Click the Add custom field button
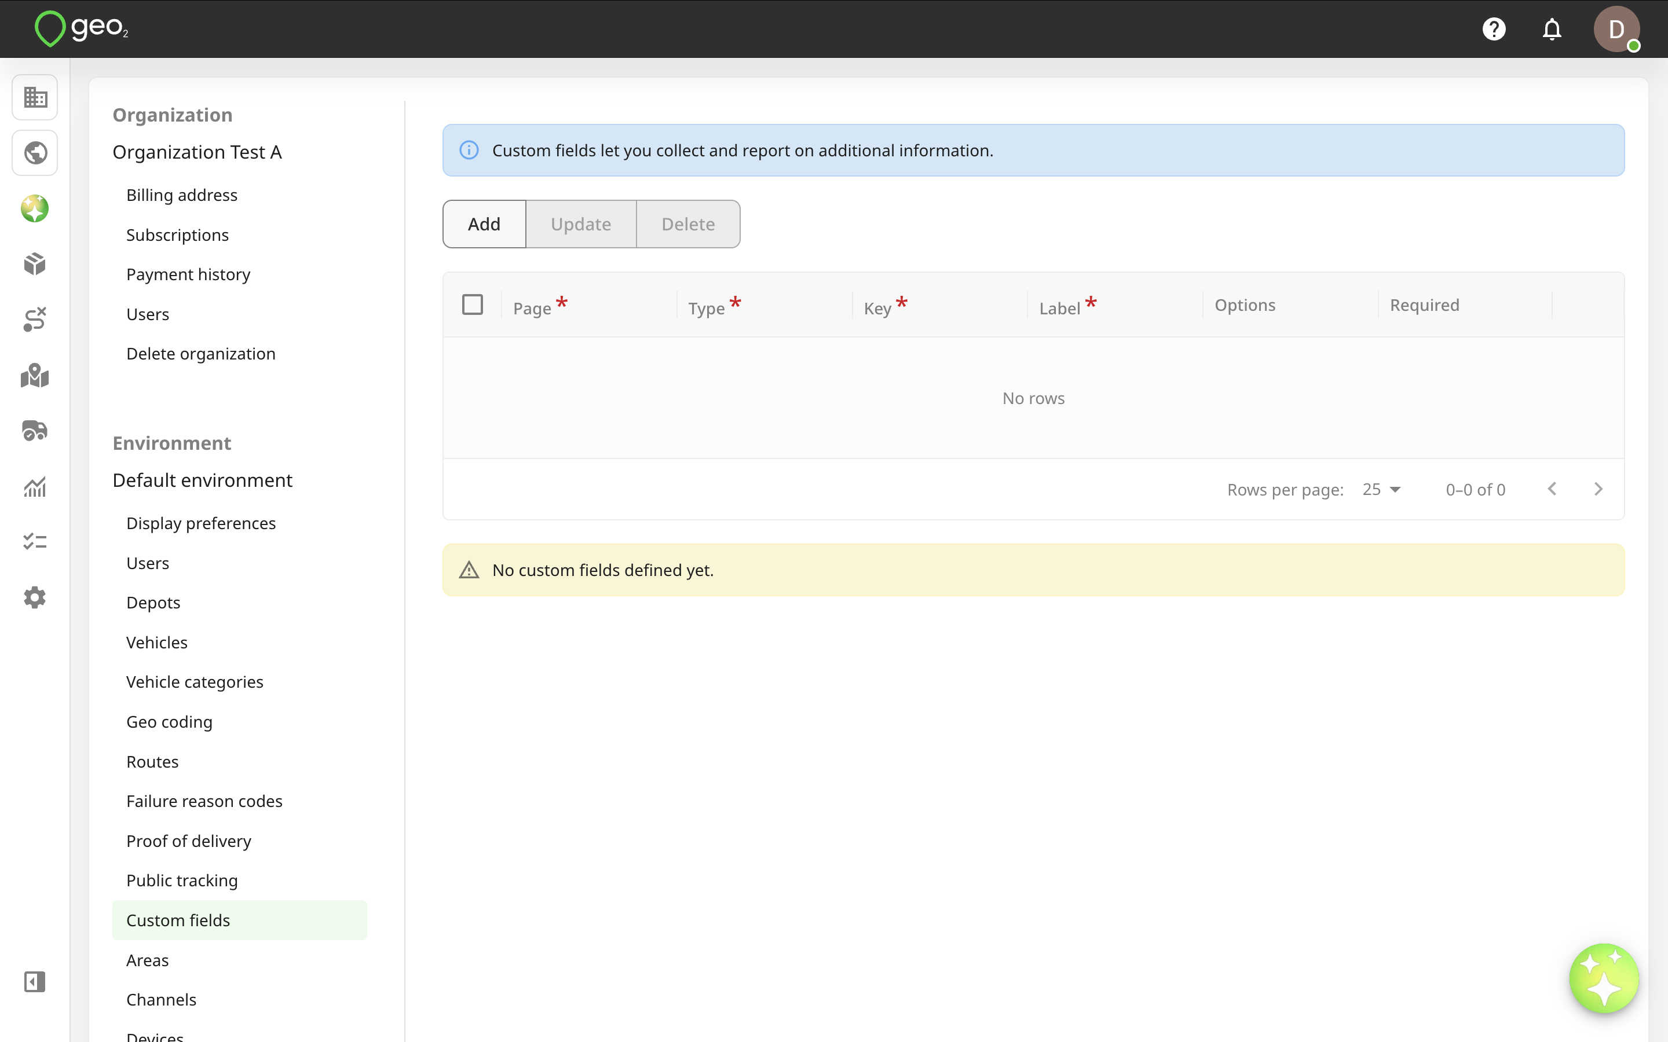 click(x=485, y=224)
